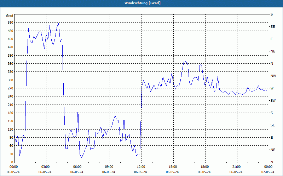Select the 480 y-axis value
The image size is (283, 176).
click(x=11, y=31)
